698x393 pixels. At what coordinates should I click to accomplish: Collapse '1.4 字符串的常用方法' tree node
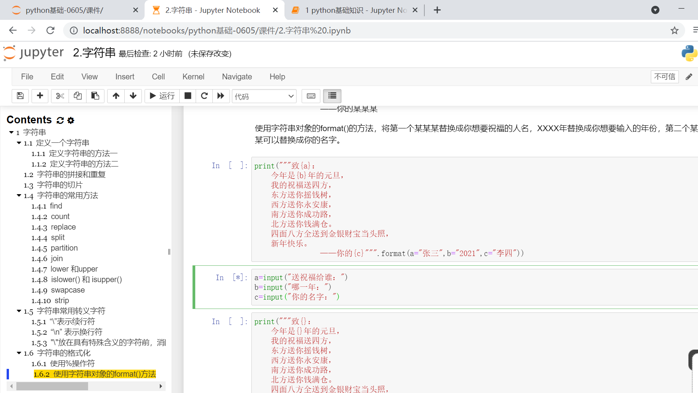(x=19, y=196)
